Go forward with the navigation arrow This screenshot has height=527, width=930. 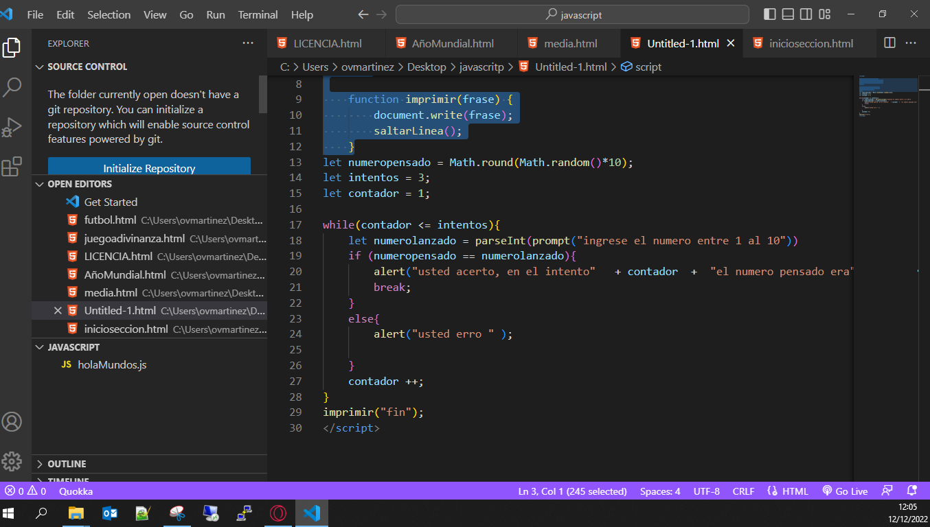click(x=381, y=14)
